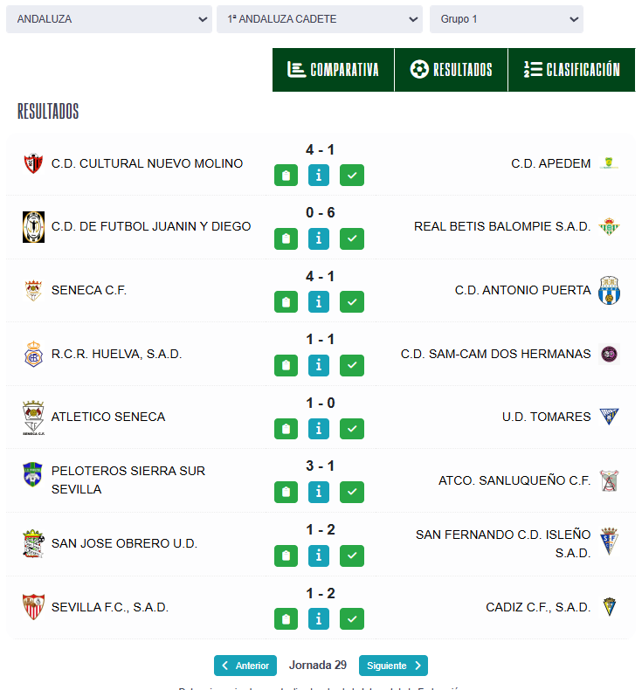Click clipboard icon for Sevilla F.C. match

pyautogui.click(x=286, y=619)
